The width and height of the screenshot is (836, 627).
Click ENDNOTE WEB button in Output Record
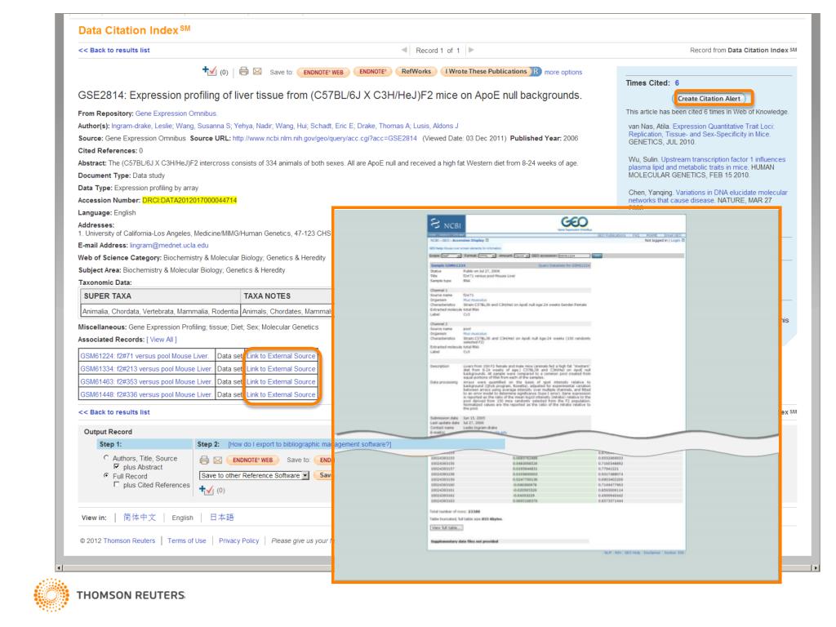(x=253, y=460)
